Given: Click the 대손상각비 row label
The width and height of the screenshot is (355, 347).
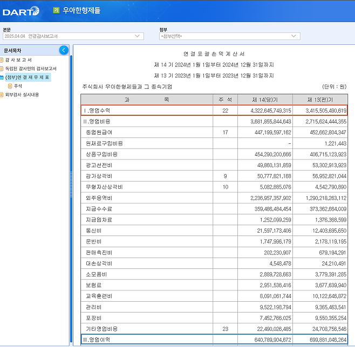Looking at the screenshot, I should (99, 263).
